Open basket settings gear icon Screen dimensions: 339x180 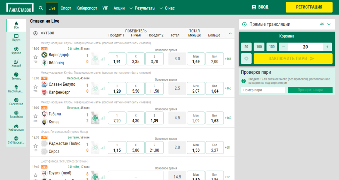point(246,59)
